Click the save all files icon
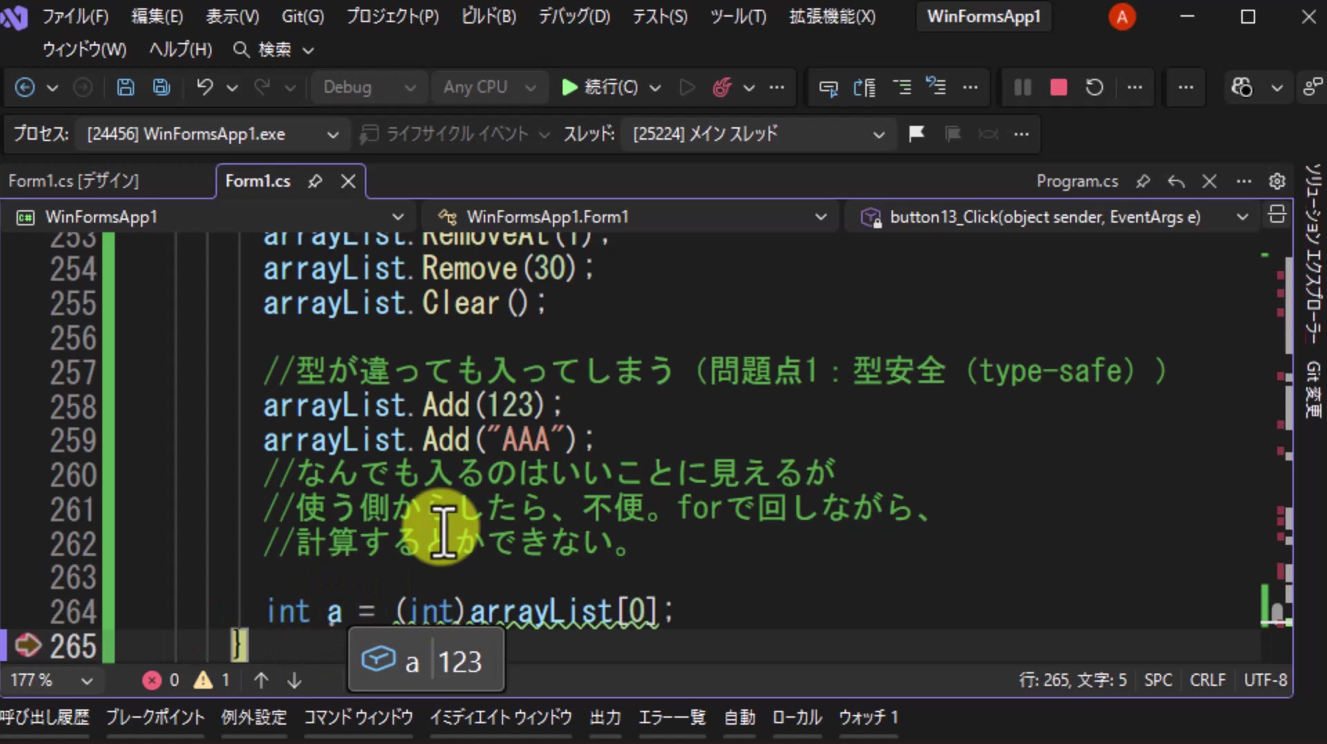 click(162, 87)
